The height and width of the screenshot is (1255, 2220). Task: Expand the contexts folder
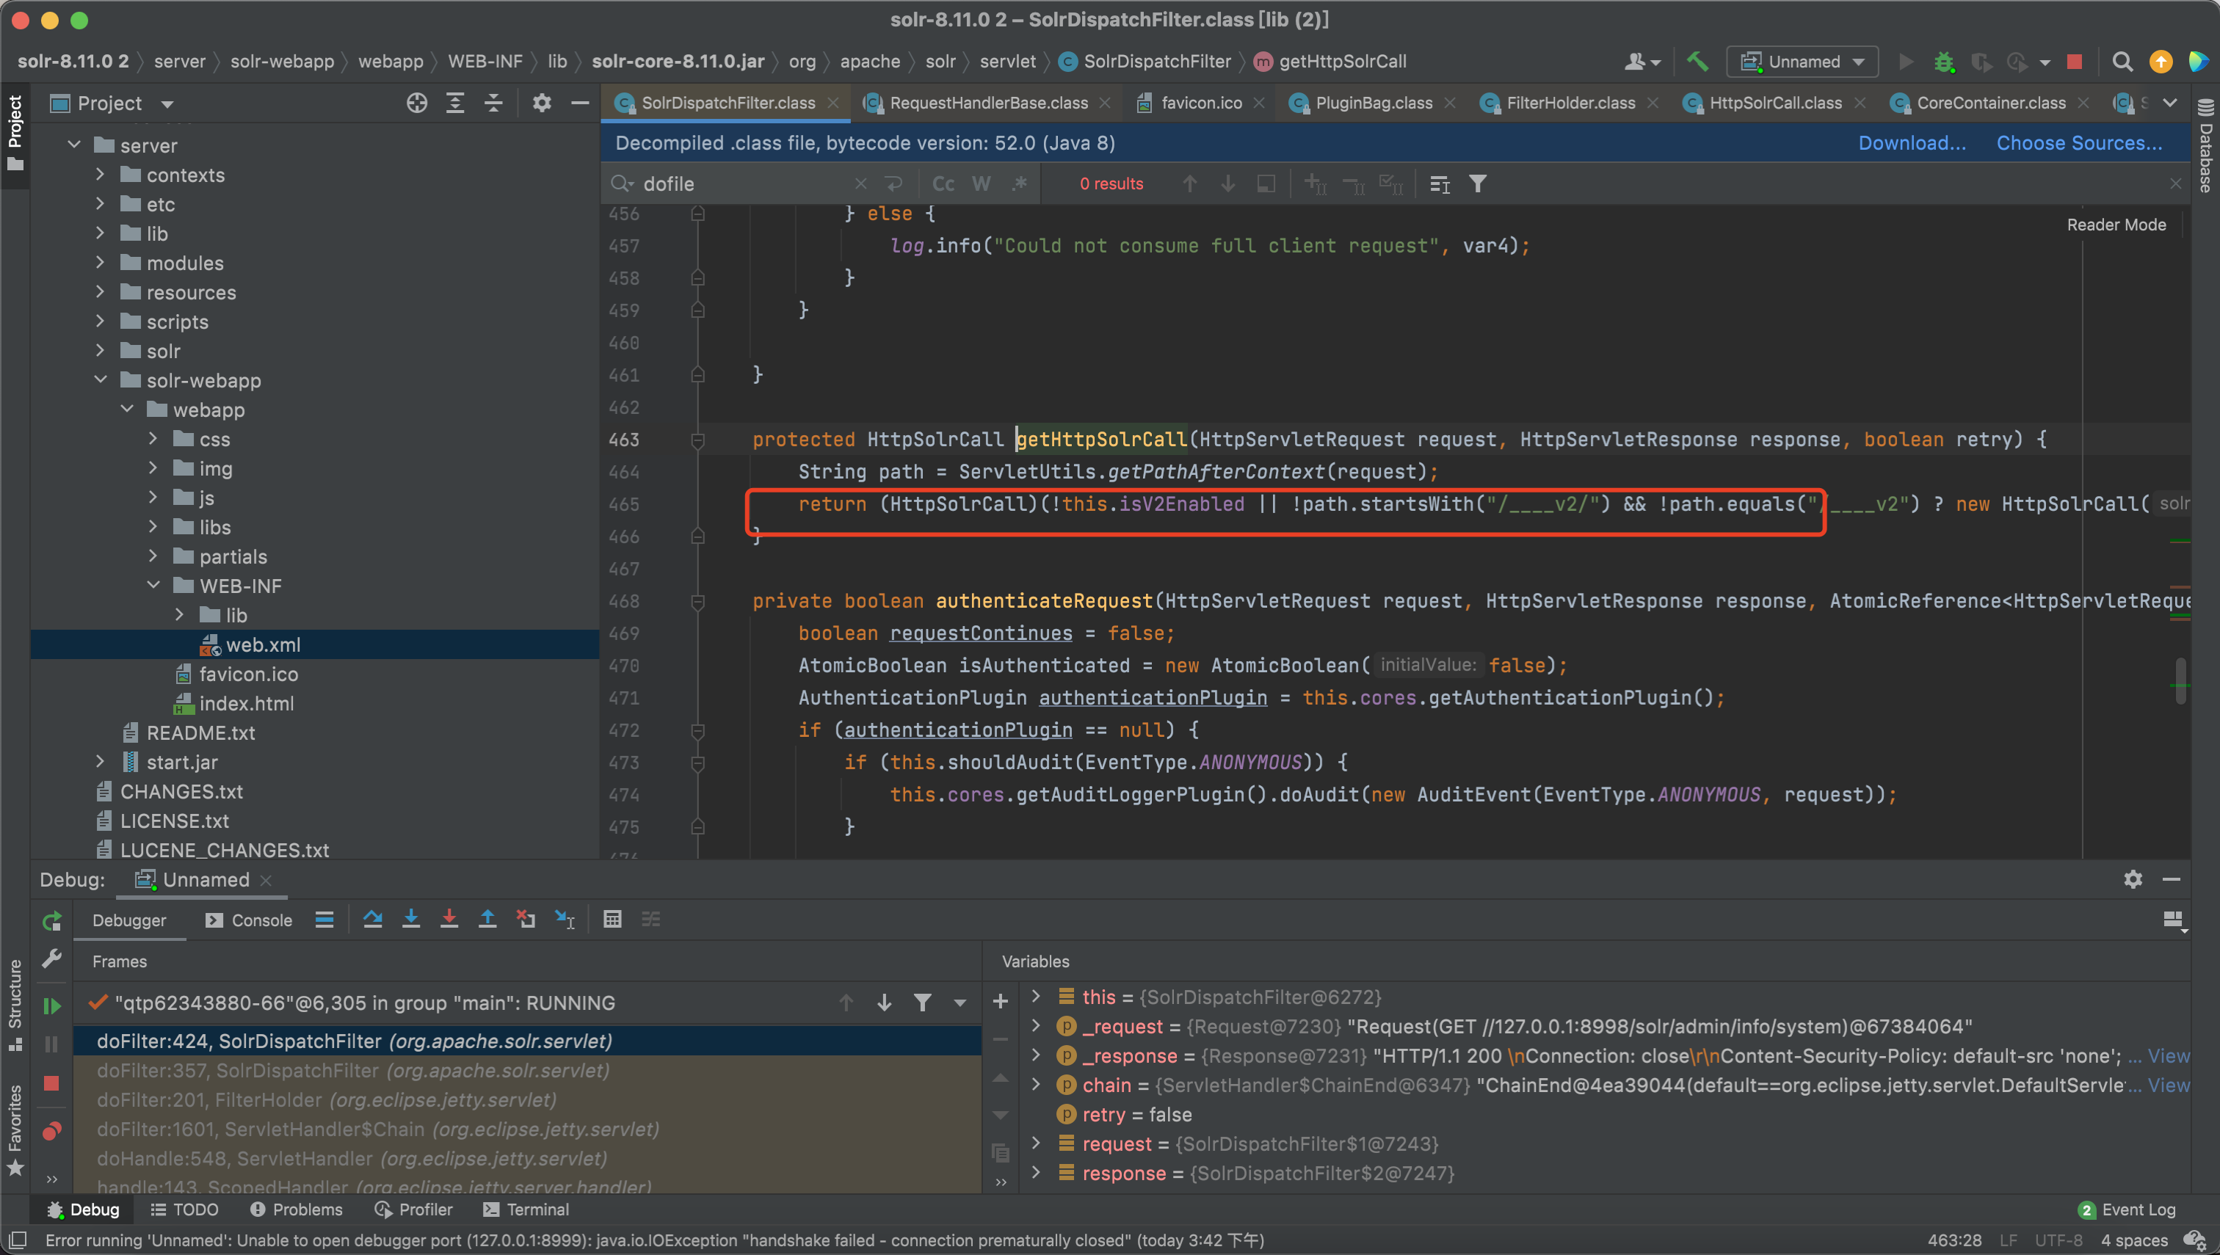point(100,174)
